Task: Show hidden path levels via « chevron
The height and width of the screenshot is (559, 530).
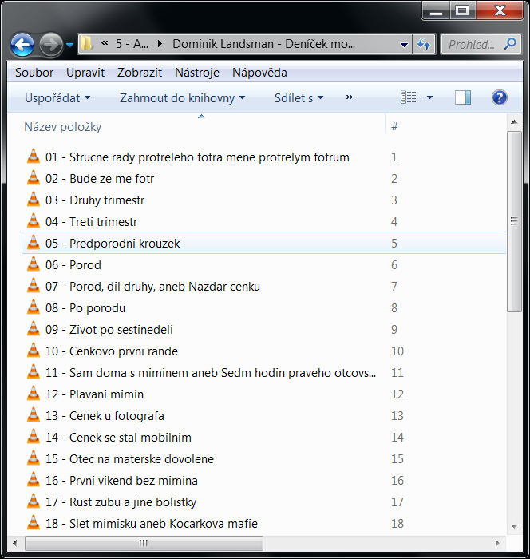Action: tap(105, 43)
